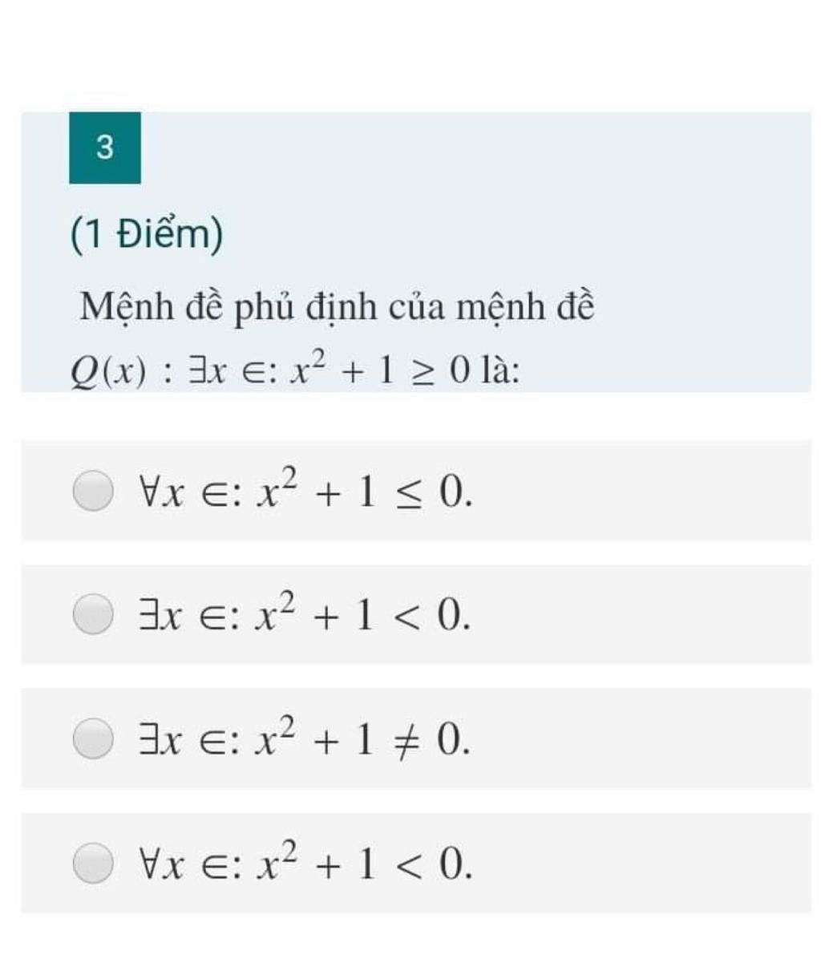Click the ∀ symbol in the first answer
The image size is (821, 959).
(148, 492)
